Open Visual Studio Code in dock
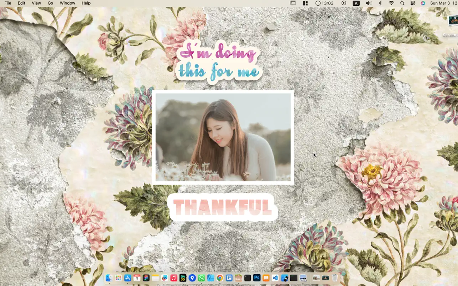Image resolution: width=458 pixels, height=286 pixels. click(275, 278)
